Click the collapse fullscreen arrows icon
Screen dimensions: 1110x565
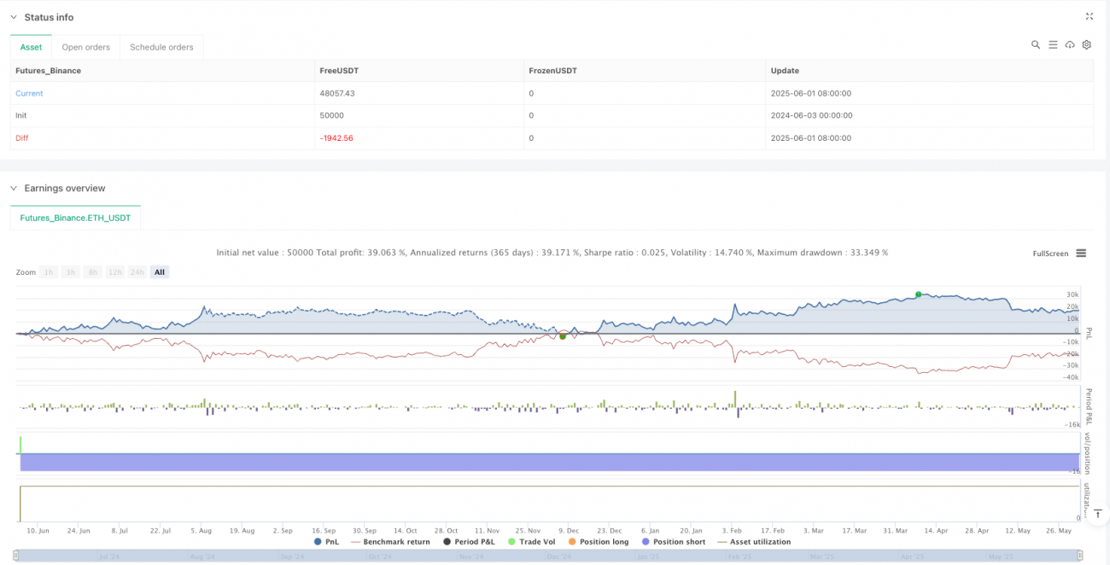click(x=1089, y=16)
